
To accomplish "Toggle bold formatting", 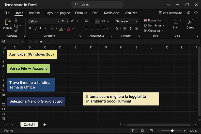I will 30,28.
